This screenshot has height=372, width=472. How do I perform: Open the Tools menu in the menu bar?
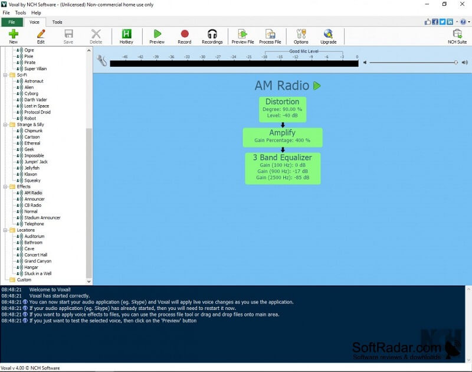(20, 12)
